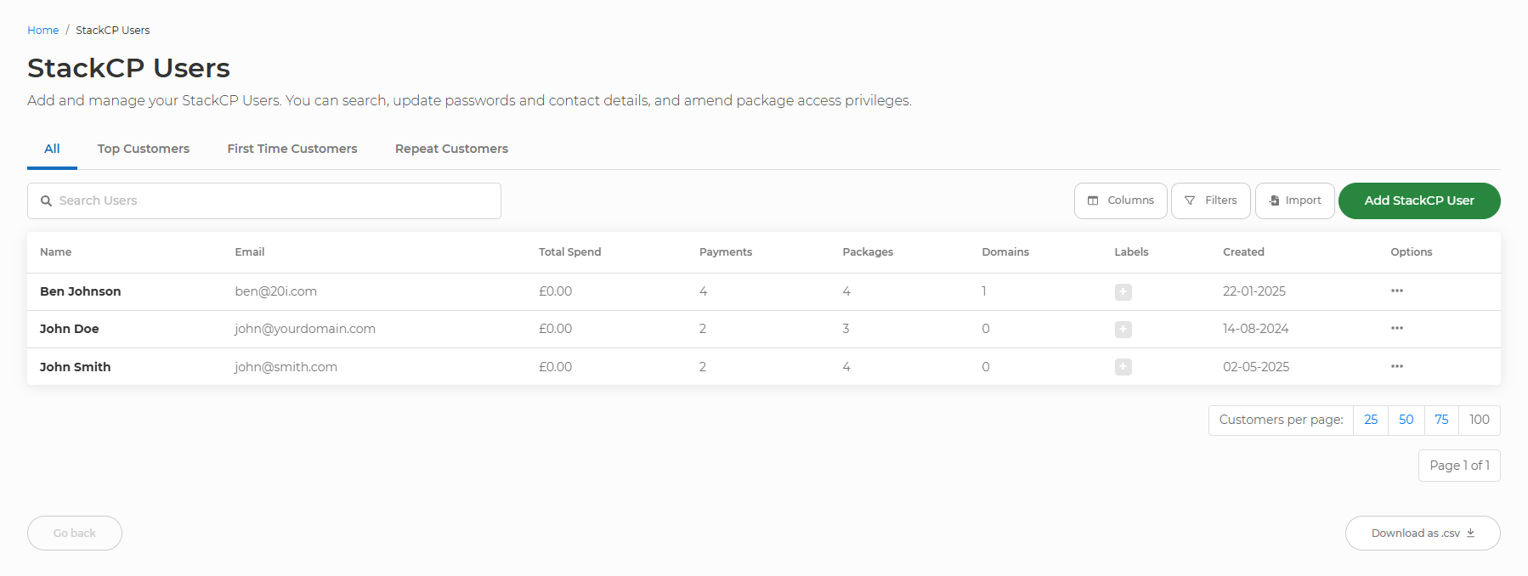Sort by Name column header

tap(55, 252)
